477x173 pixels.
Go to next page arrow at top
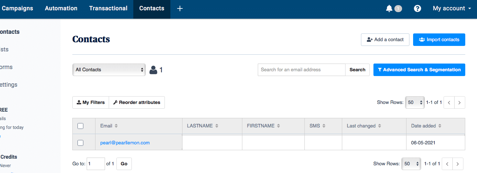(460, 102)
